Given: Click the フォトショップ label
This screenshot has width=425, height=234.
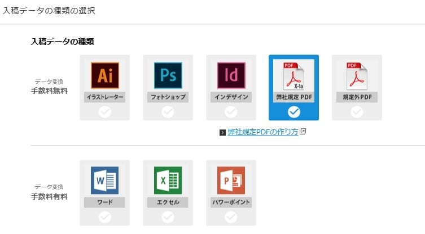Looking at the screenshot, I should tap(168, 97).
